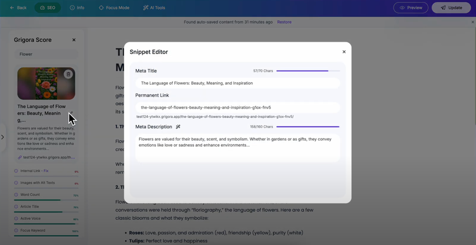Click Fix link for Internal Link

point(46,171)
